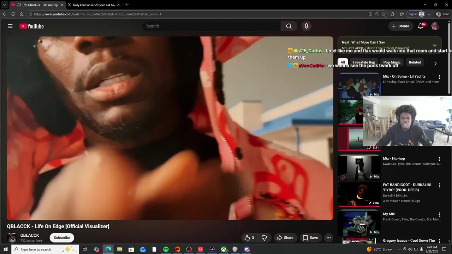Open browser settings and more ellipsis

[x=429, y=14]
